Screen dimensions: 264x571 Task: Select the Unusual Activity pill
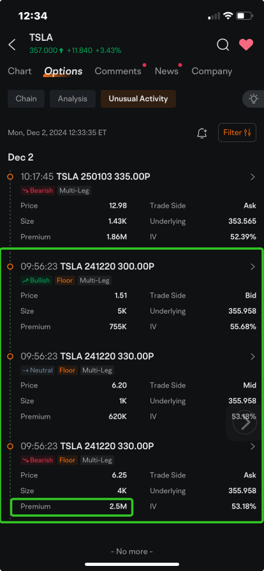coord(138,99)
